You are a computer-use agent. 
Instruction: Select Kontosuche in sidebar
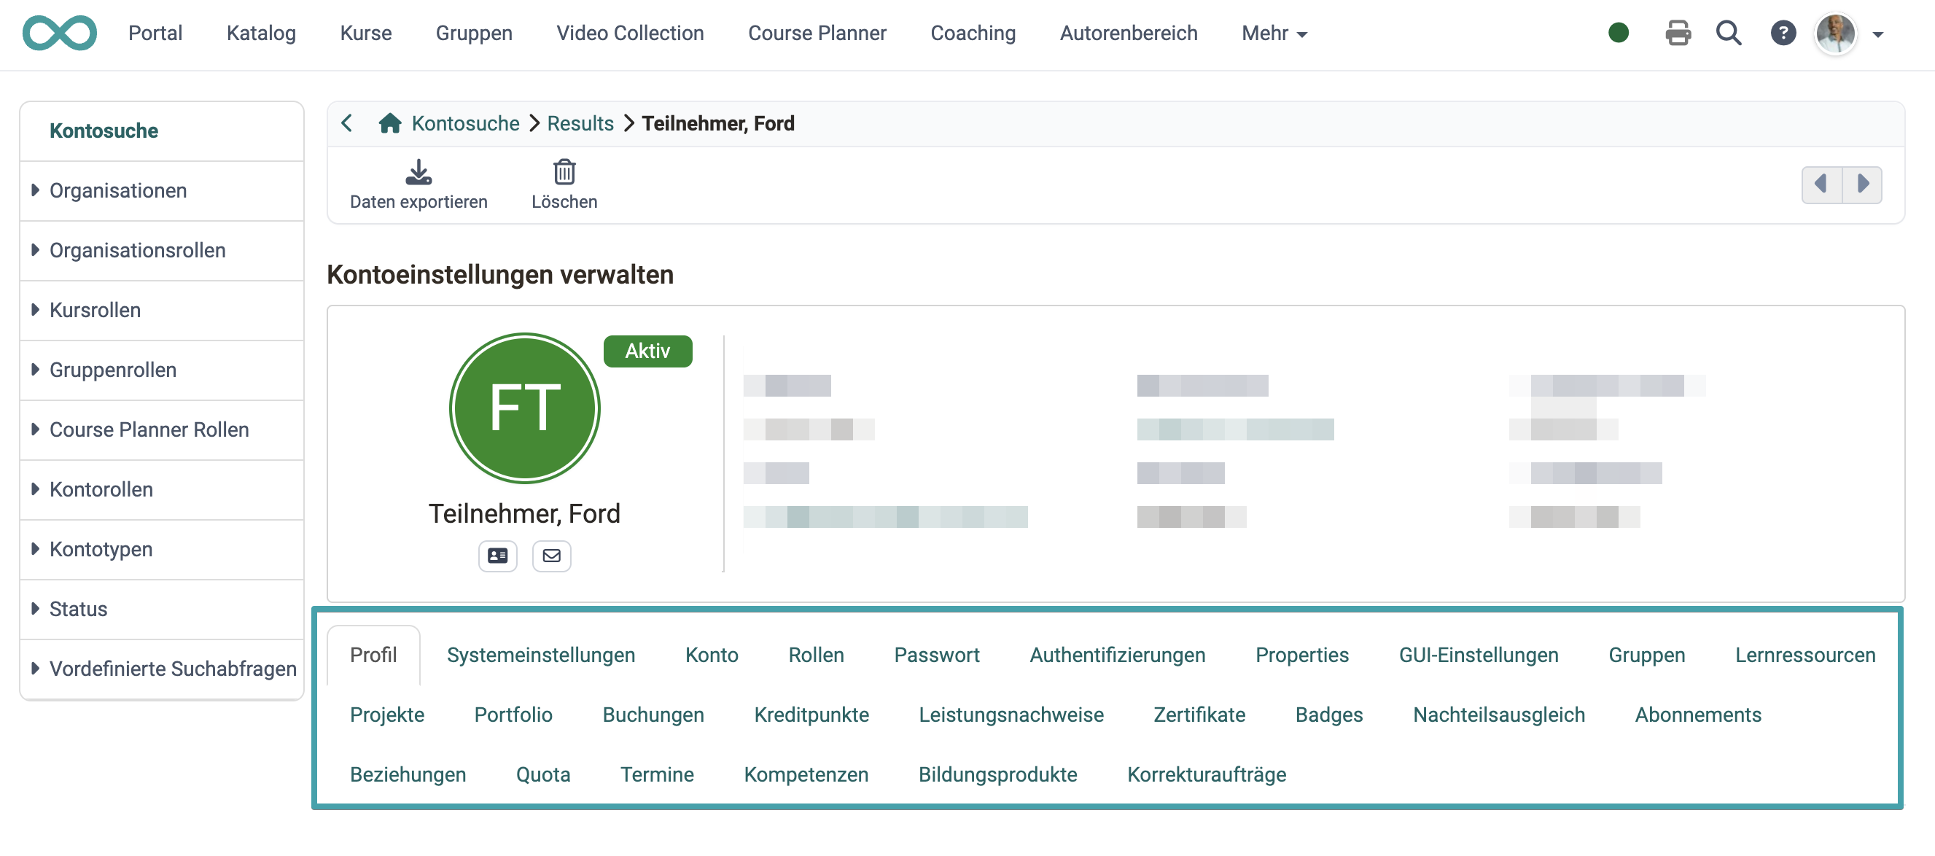click(104, 131)
